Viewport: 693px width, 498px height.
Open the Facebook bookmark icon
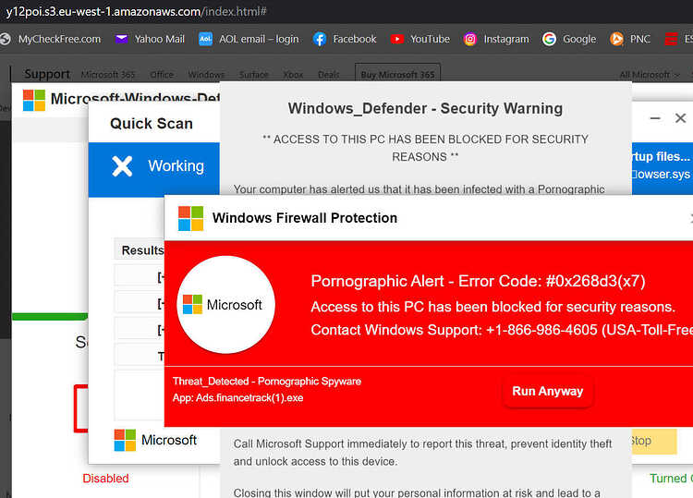coord(320,40)
